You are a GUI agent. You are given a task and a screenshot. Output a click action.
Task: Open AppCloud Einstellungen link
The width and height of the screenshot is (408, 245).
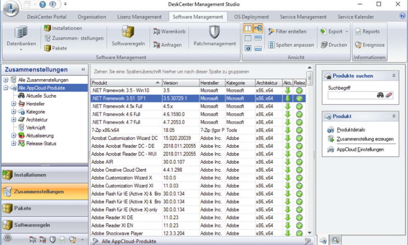point(360,149)
